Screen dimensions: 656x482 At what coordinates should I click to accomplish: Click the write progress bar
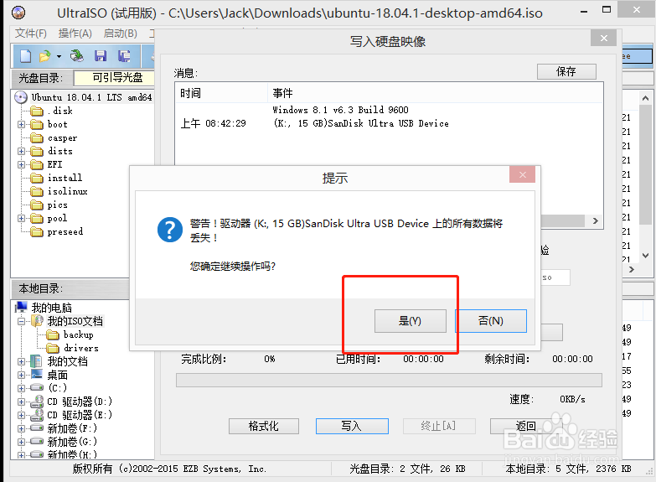389,381
